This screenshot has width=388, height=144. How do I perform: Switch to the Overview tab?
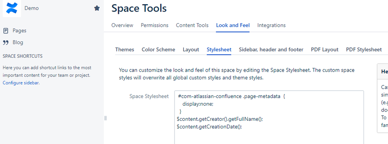[122, 25]
